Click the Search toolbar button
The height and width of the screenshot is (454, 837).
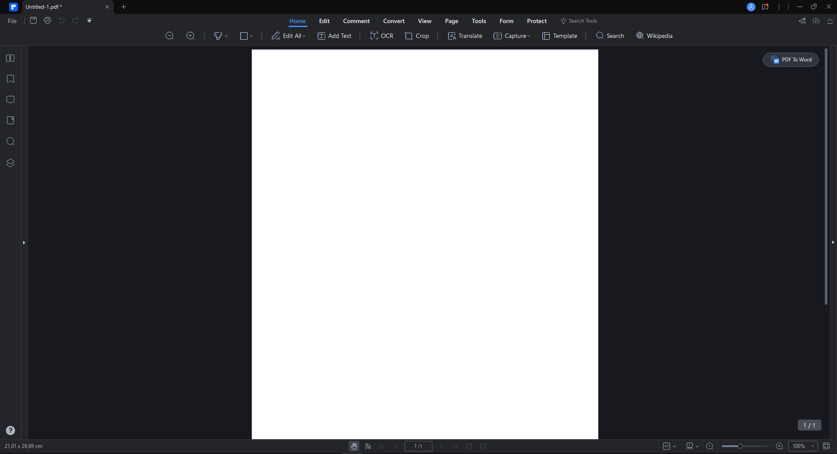pos(610,36)
